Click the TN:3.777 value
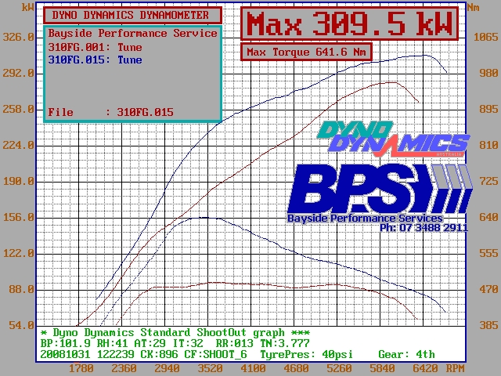This screenshot has width=501, height=376. pyautogui.click(x=285, y=343)
